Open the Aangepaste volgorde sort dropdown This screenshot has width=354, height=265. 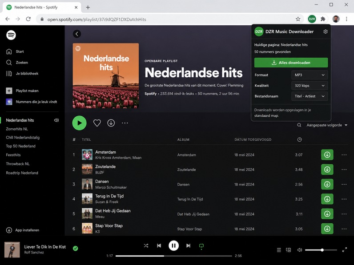coord(327,125)
